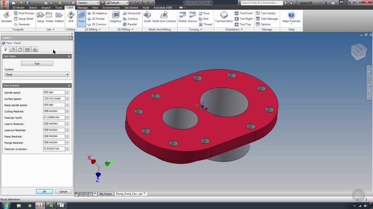Expand the 2D Milling panel dropdown

(x=93, y=30)
